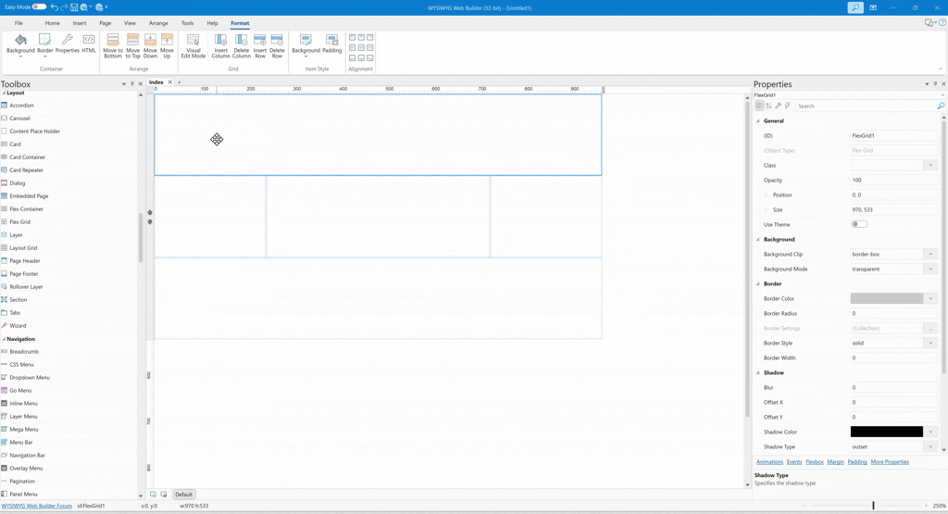Open the WYSIWYG Web Builder Forum link

click(37, 506)
